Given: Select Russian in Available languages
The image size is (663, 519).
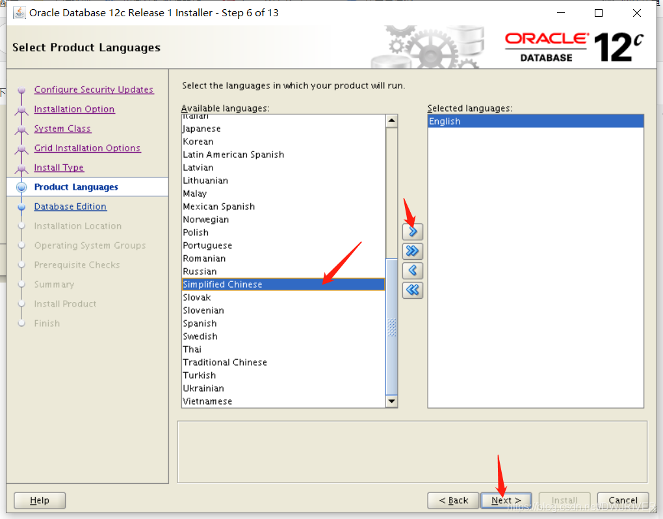Looking at the screenshot, I should [283, 272].
